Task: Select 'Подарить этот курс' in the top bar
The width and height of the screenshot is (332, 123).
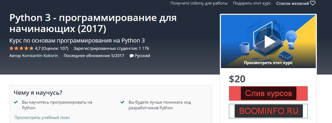Action: (x=252, y=3)
